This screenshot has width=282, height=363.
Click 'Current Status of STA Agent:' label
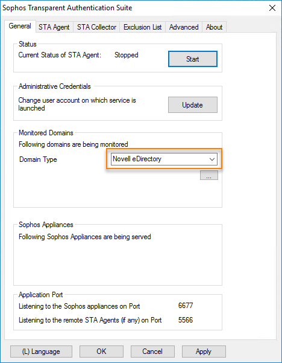[60, 55]
